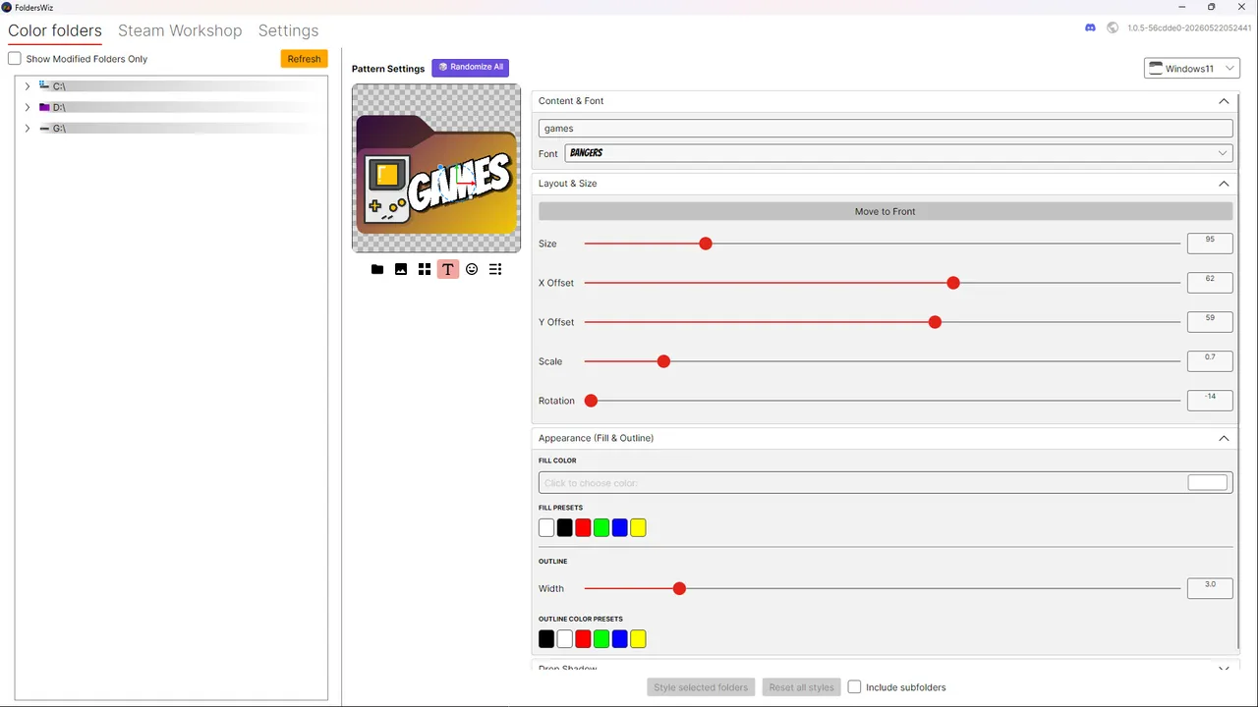
Task: Click the Y Offset slider handle
Action: 936,322
